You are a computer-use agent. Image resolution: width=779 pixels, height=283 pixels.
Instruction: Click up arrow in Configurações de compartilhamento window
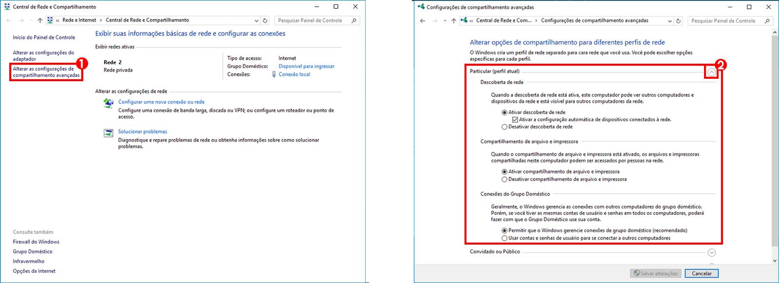(x=454, y=21)
